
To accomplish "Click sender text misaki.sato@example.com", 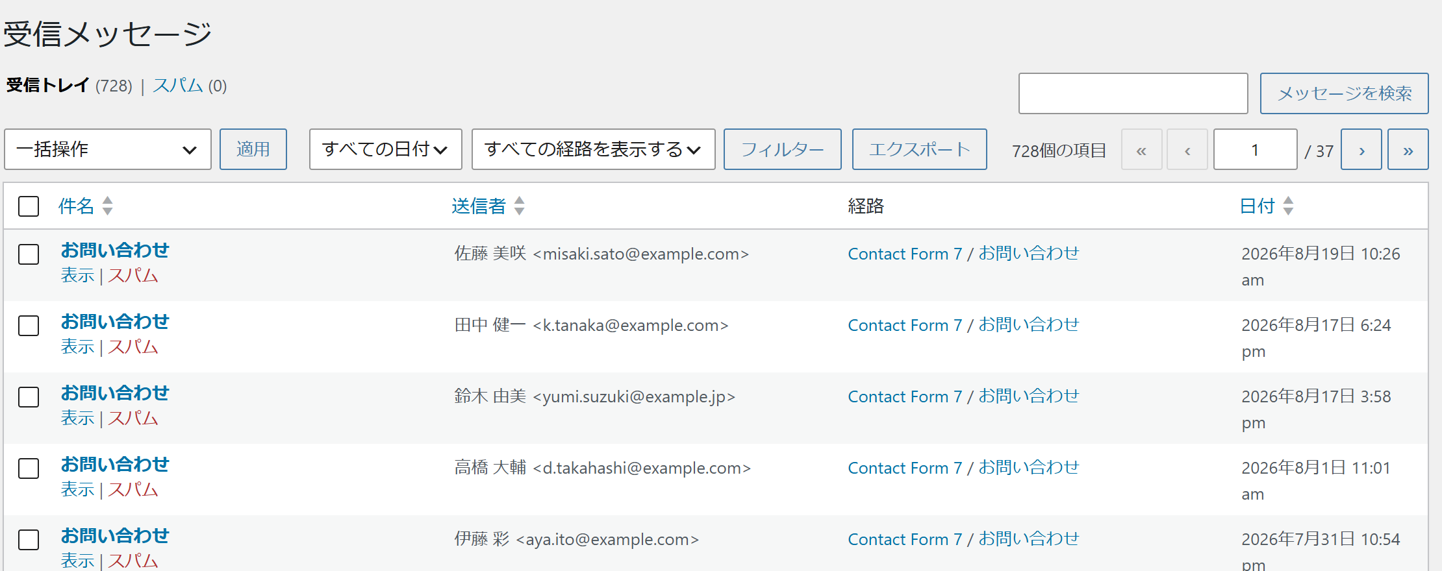I will [x=641, y=254].
